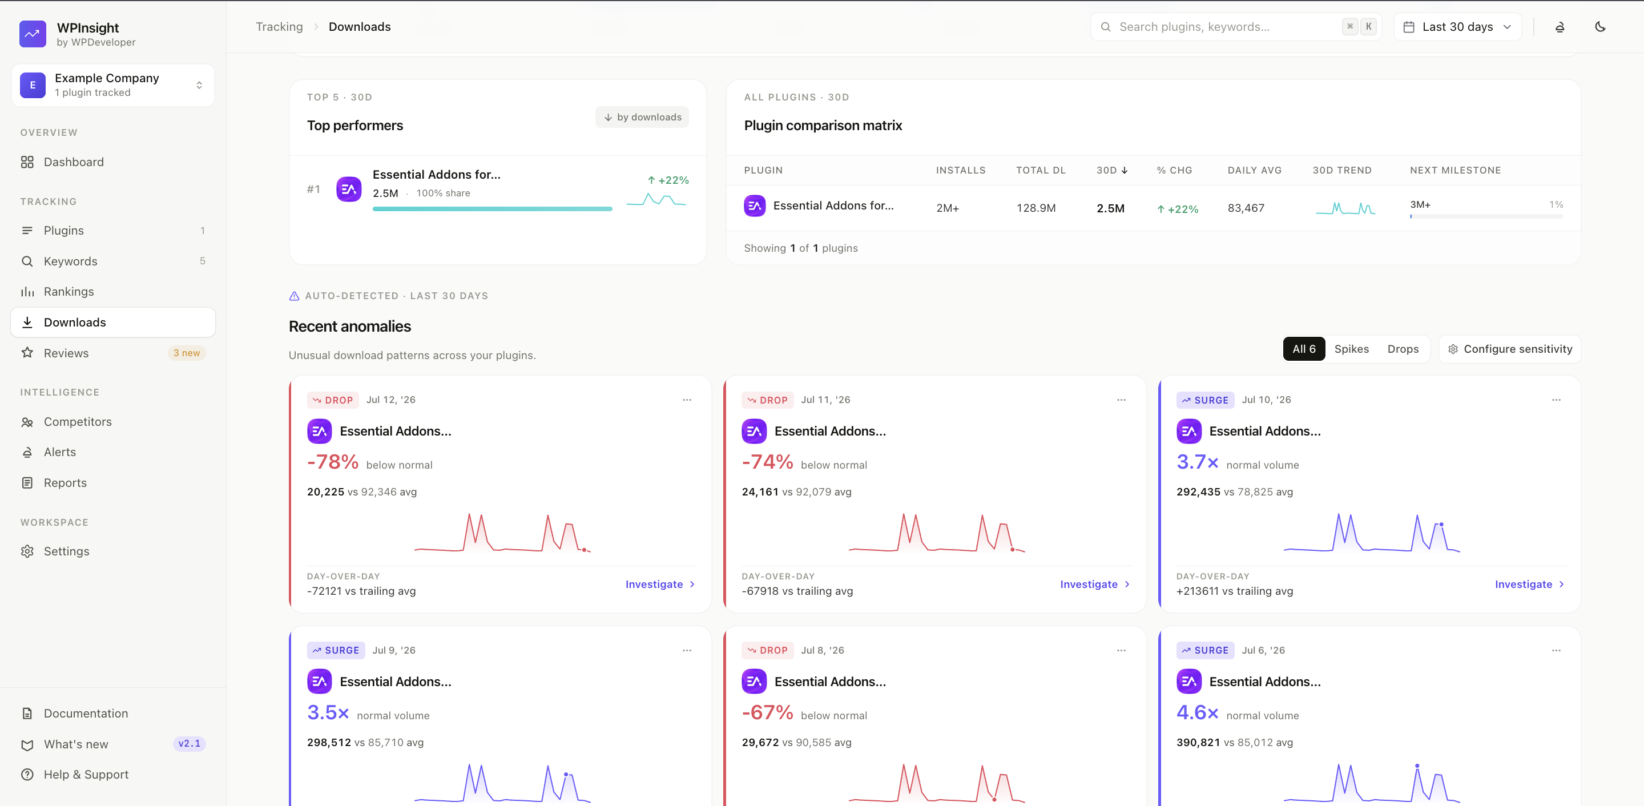The width and height of the screenshot is (1644, 806).
Task: Click the search magnifier icon
Action: (1106, 27)
